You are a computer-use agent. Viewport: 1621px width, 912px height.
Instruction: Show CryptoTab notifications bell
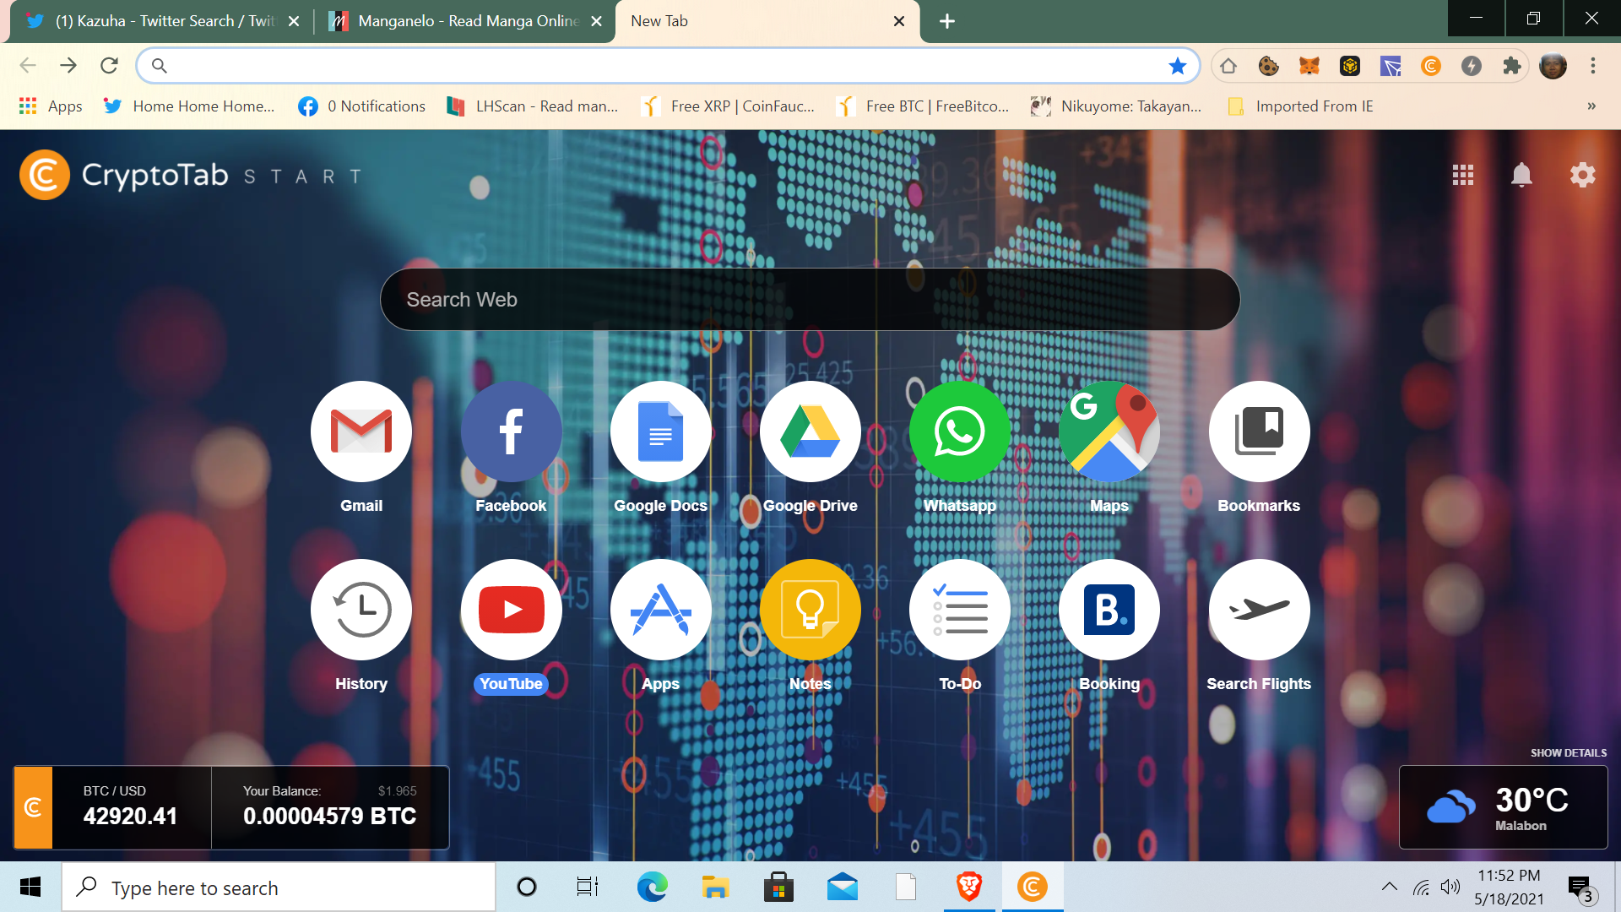click(x=1521, y=175)
